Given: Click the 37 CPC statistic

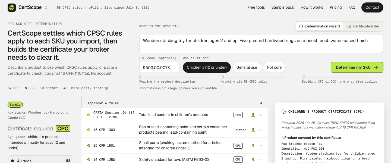Looking at the screenshot, I should click(x=14, y=88).
